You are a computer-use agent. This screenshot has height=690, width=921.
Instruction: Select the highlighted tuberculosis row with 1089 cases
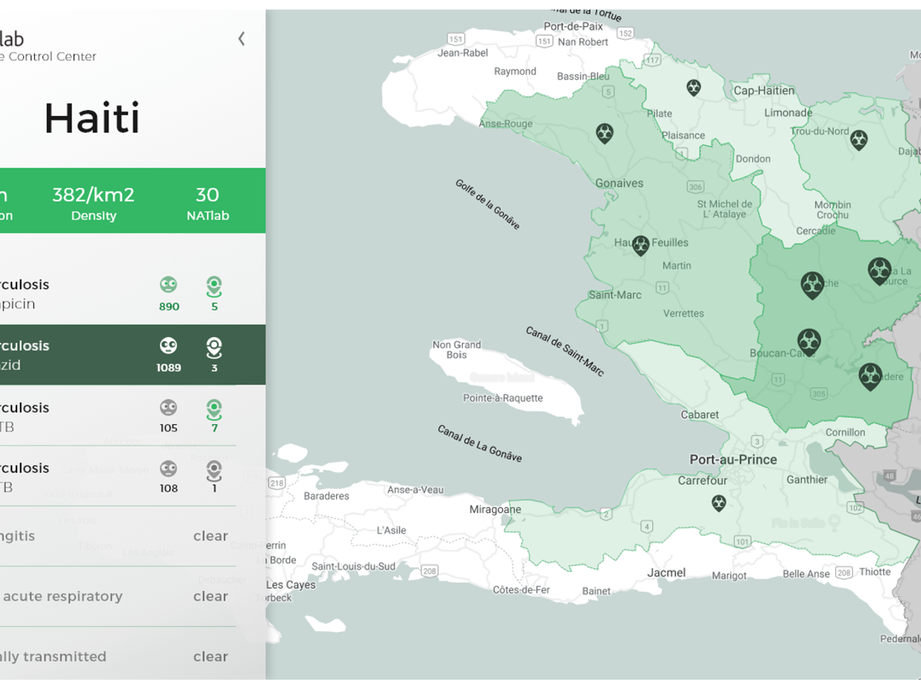(x=86, y=355)
